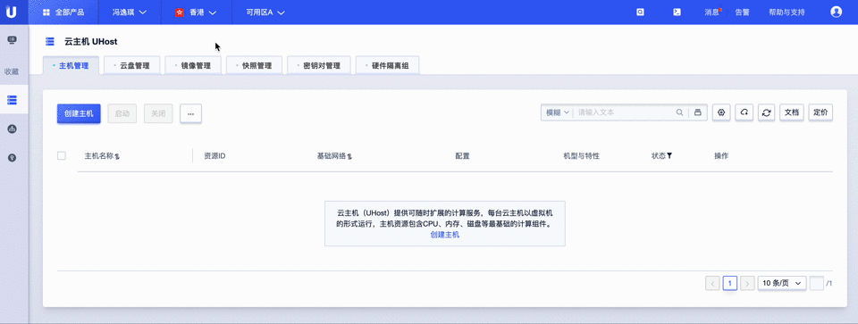Image resolution: width=858 pixels, height=324 pixels.
Task: Click the user avatar icon
Action: [x=837, y=12]
